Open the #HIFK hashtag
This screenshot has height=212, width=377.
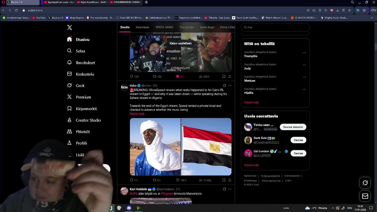(x=134, y=193)
